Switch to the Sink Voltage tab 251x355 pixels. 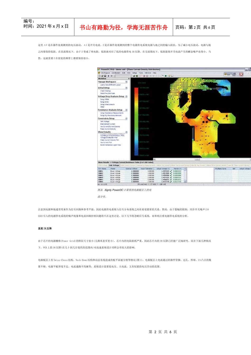114,165
